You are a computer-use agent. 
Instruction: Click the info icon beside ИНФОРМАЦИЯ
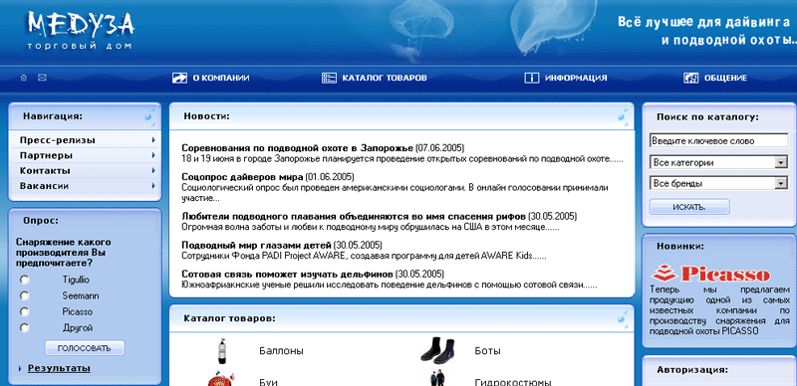pyautogui.click(x=531, y=78)
